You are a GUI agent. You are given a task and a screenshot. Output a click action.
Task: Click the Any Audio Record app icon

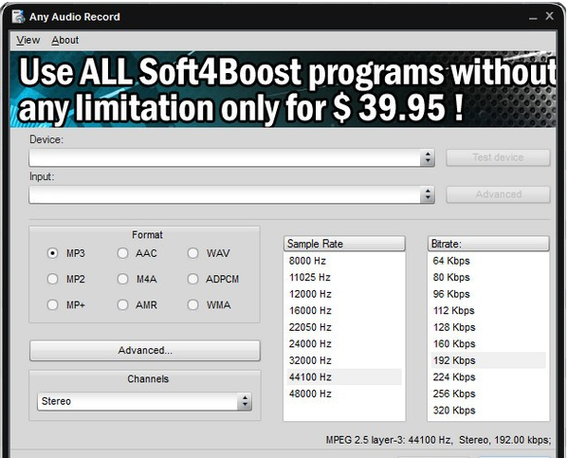click(18, 16)
